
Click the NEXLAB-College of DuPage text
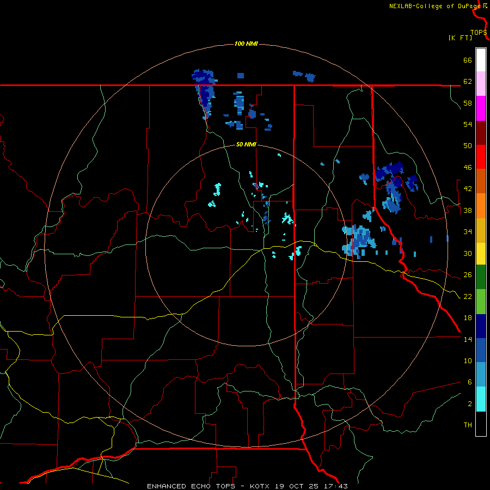coord(436,6)
